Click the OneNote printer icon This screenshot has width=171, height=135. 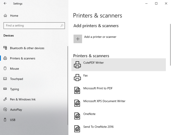click(x=77, y=116)
